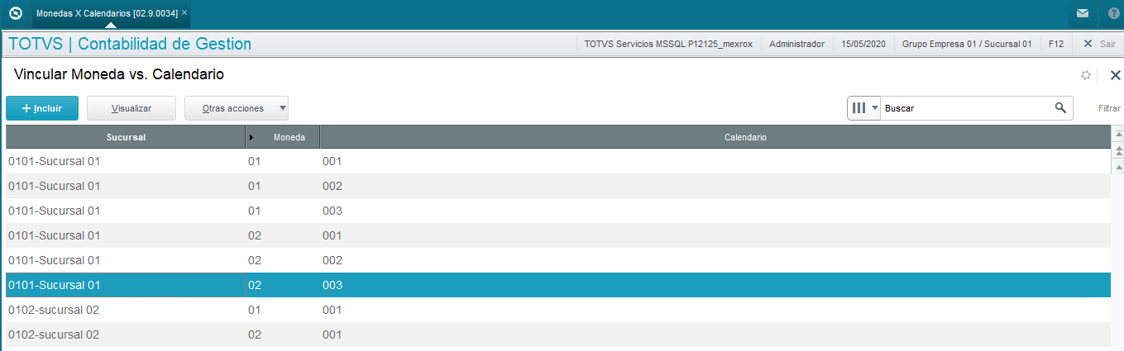
Task: Open the help question mark icon
Action: pyautogui.click(x=1113, y=14)
